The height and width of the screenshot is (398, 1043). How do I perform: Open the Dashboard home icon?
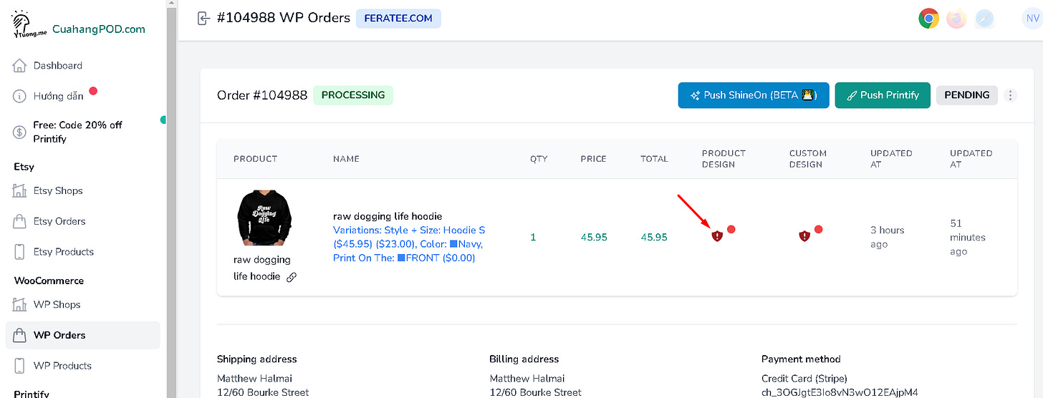(x=20, y=66)
